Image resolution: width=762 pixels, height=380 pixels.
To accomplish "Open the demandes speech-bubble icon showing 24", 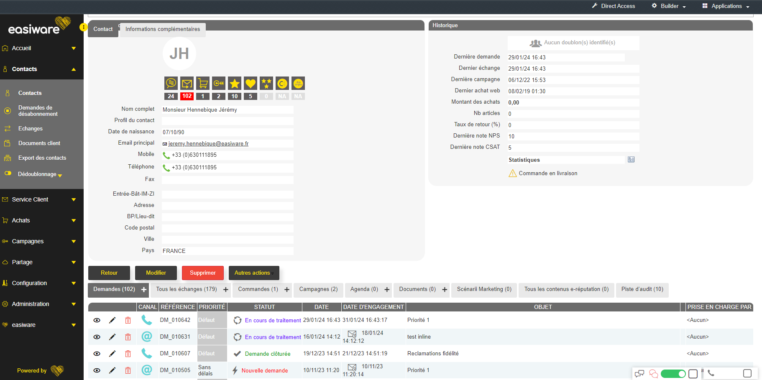I will [x=171, y=83].
